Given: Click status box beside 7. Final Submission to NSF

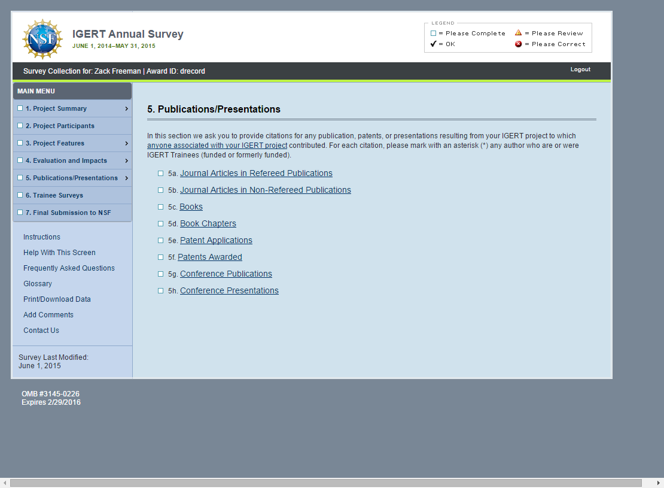Looking at the screenshot, I should tap(20, 213).
